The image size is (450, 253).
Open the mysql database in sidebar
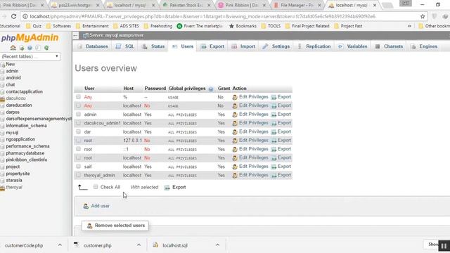tap(12, 133)
